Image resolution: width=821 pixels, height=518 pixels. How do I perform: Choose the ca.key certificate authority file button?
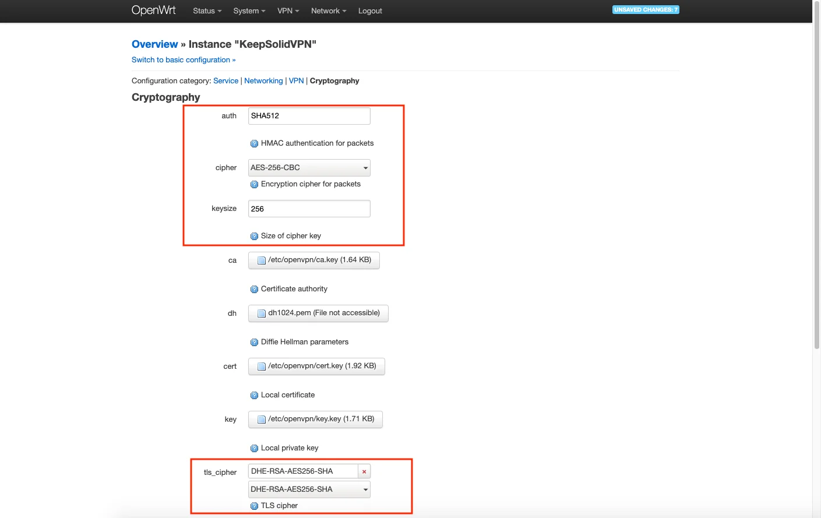(313, 260)
